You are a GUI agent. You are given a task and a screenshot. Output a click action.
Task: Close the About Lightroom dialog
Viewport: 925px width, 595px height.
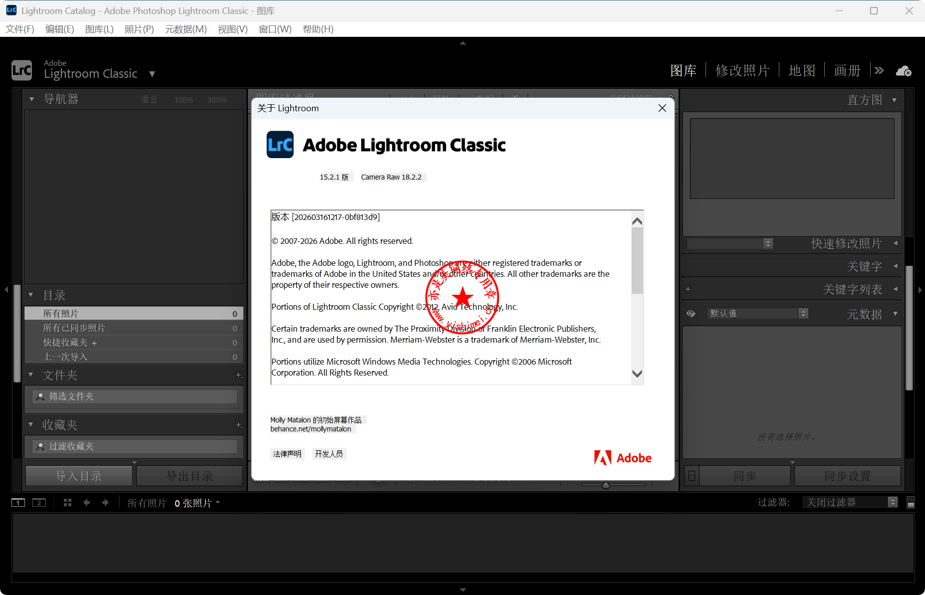(x=662, y=108)
